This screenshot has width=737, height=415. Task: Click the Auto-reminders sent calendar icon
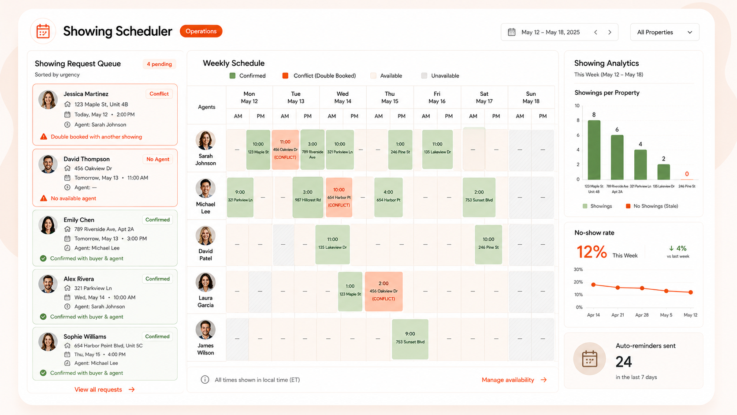pyautogui.click(x=589, y=359)
